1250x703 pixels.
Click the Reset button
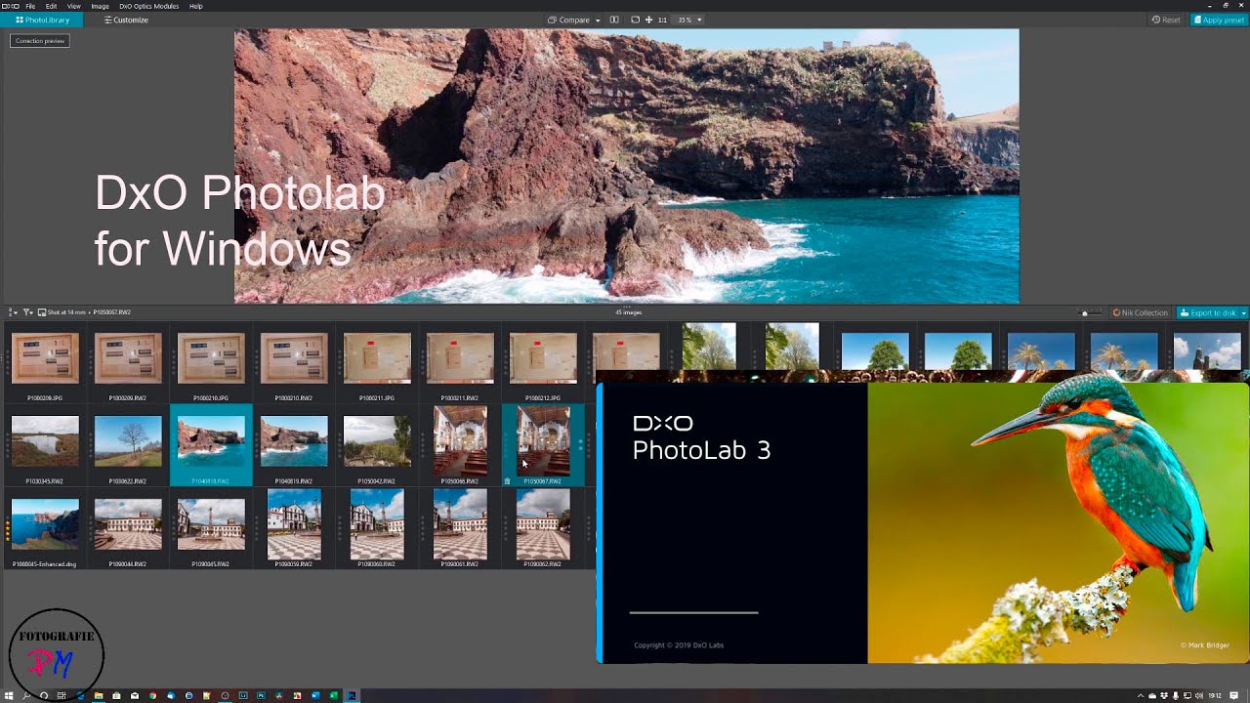[x=1166, y=20]
